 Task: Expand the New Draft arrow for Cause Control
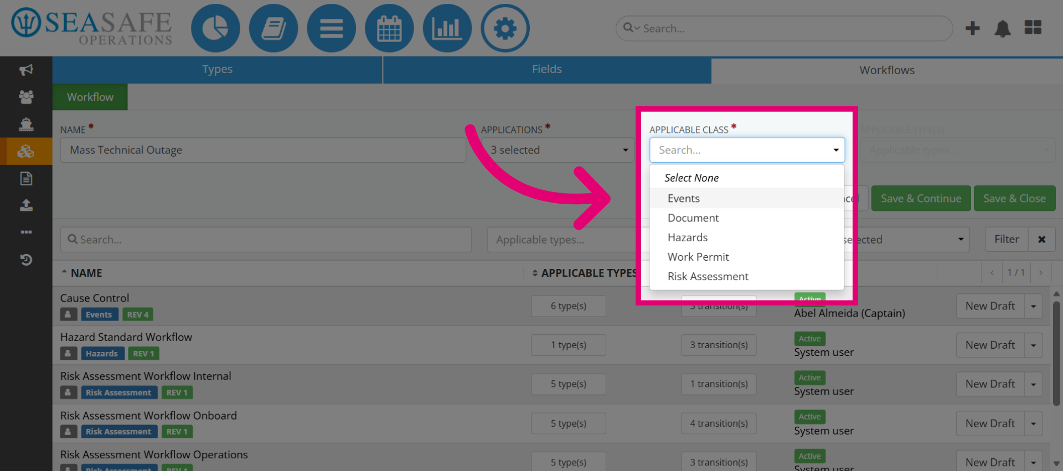point(1034,306)
